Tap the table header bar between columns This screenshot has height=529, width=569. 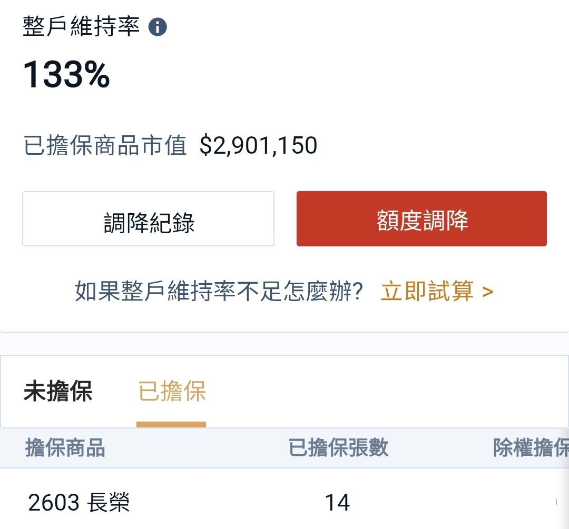[211, 448]
